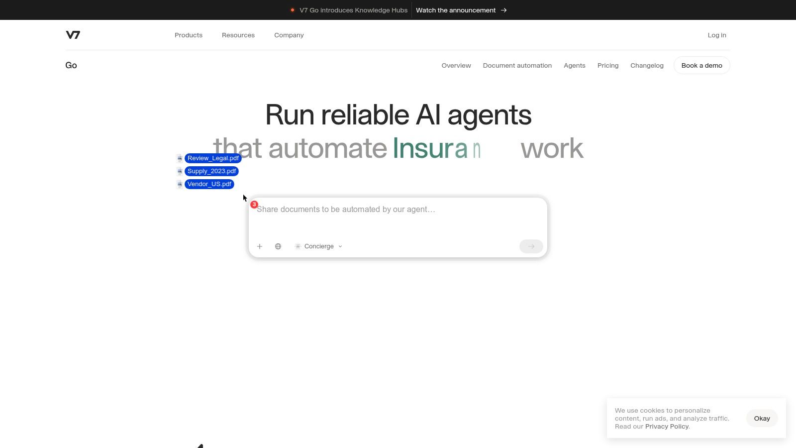Viewport: 796px width, 448px height.
Task: Open the Agents page
Action: coord(575,66)
